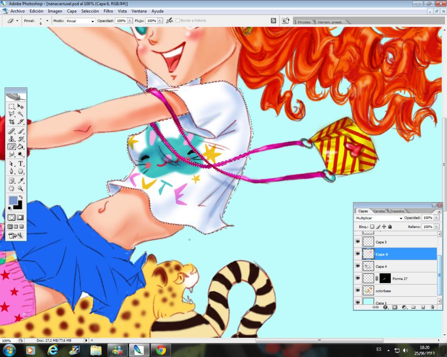Hide the colorbase layer
This screenshot has height=357, width=447.
click(358, 291)
